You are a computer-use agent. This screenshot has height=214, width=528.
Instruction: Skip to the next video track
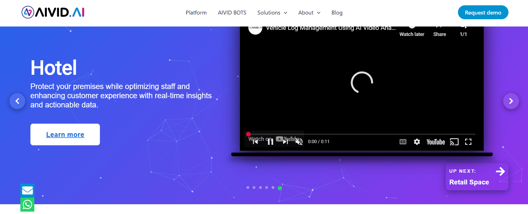pyautogui.click(x=285, y=142)
